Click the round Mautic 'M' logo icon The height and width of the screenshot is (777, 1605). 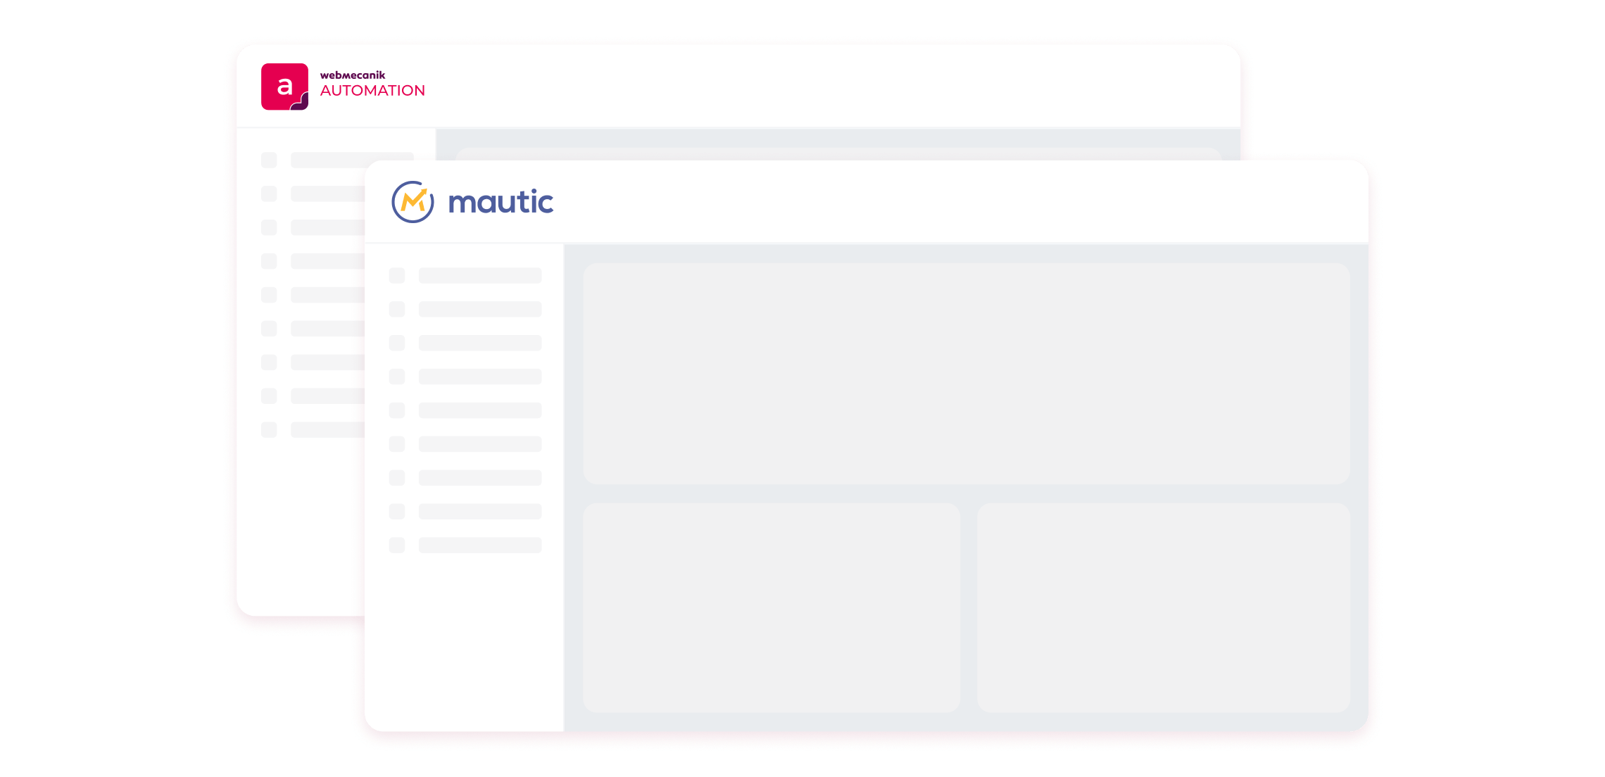click(413, 202)
